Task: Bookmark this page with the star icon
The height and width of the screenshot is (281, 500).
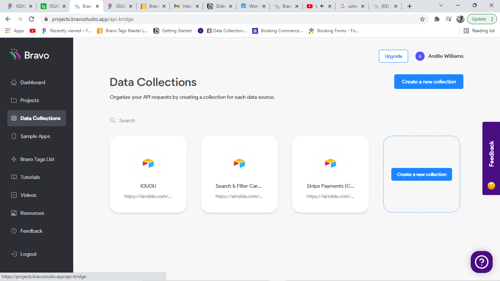Action: [x=422, y=19]
